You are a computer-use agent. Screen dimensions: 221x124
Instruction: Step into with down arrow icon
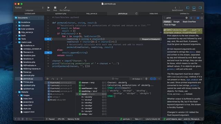coord(57,79)
